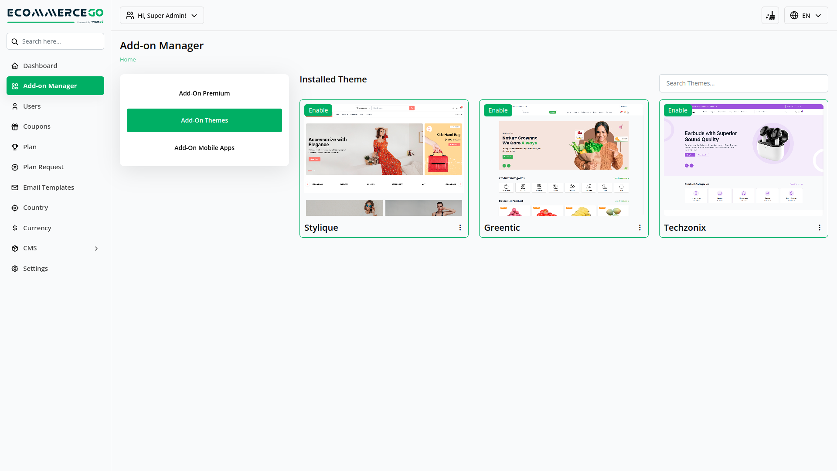Expand the CMS sidebar section

click(x=96, y=248)
